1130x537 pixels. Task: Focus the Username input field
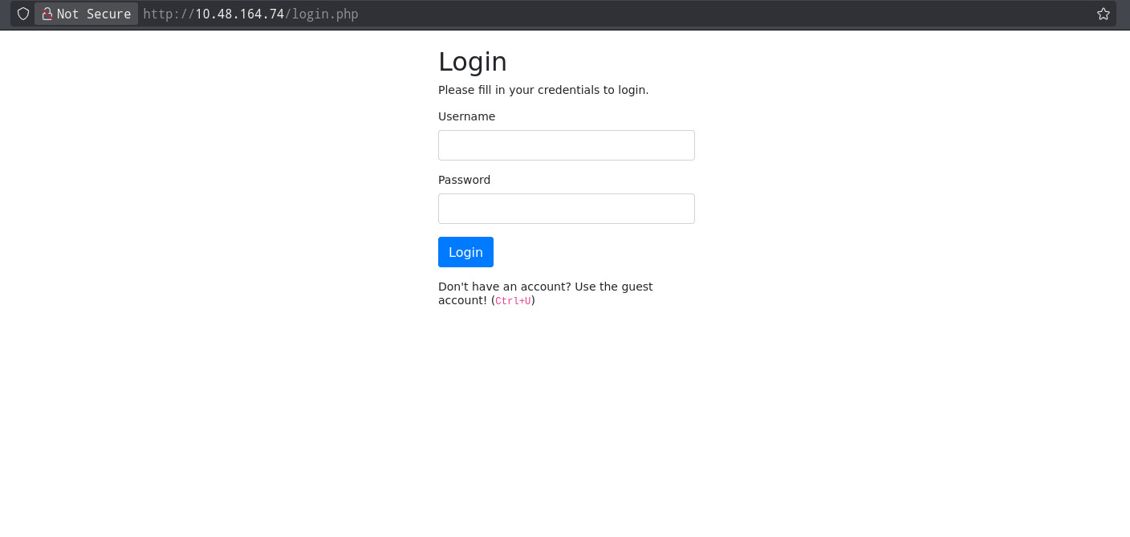coord(566,145)
